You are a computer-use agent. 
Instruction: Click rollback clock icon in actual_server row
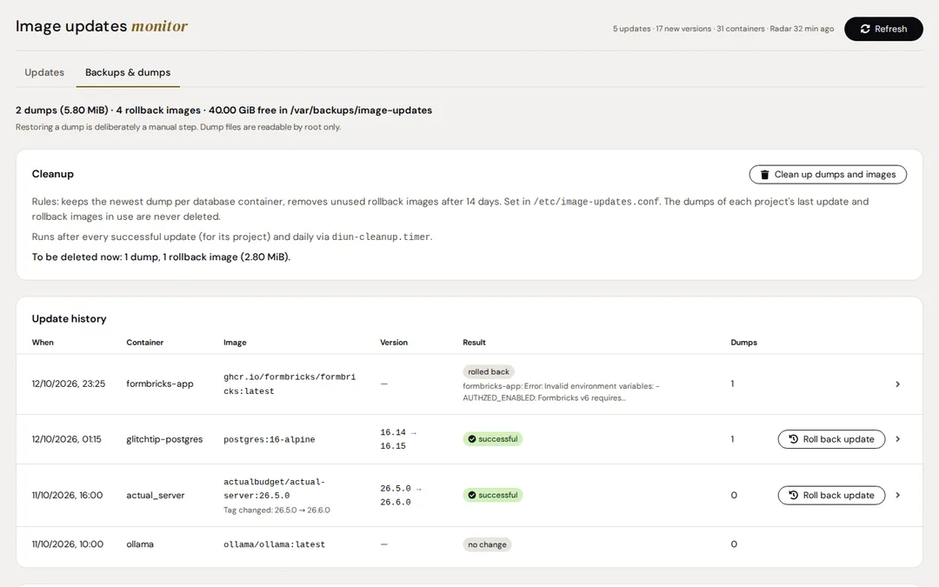point(793,496)
